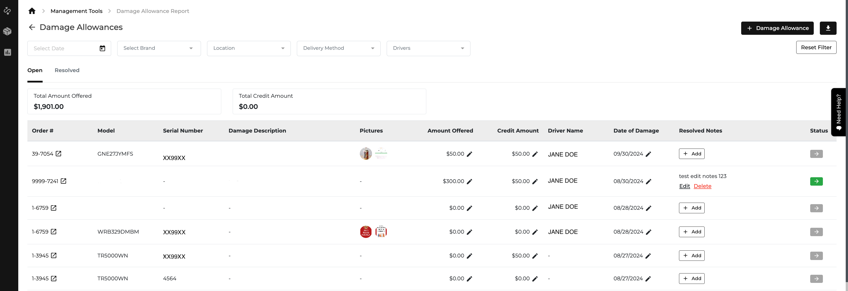Expand the Drivers dropdown filter
This screenshot has width=848, height=291.
428,48
